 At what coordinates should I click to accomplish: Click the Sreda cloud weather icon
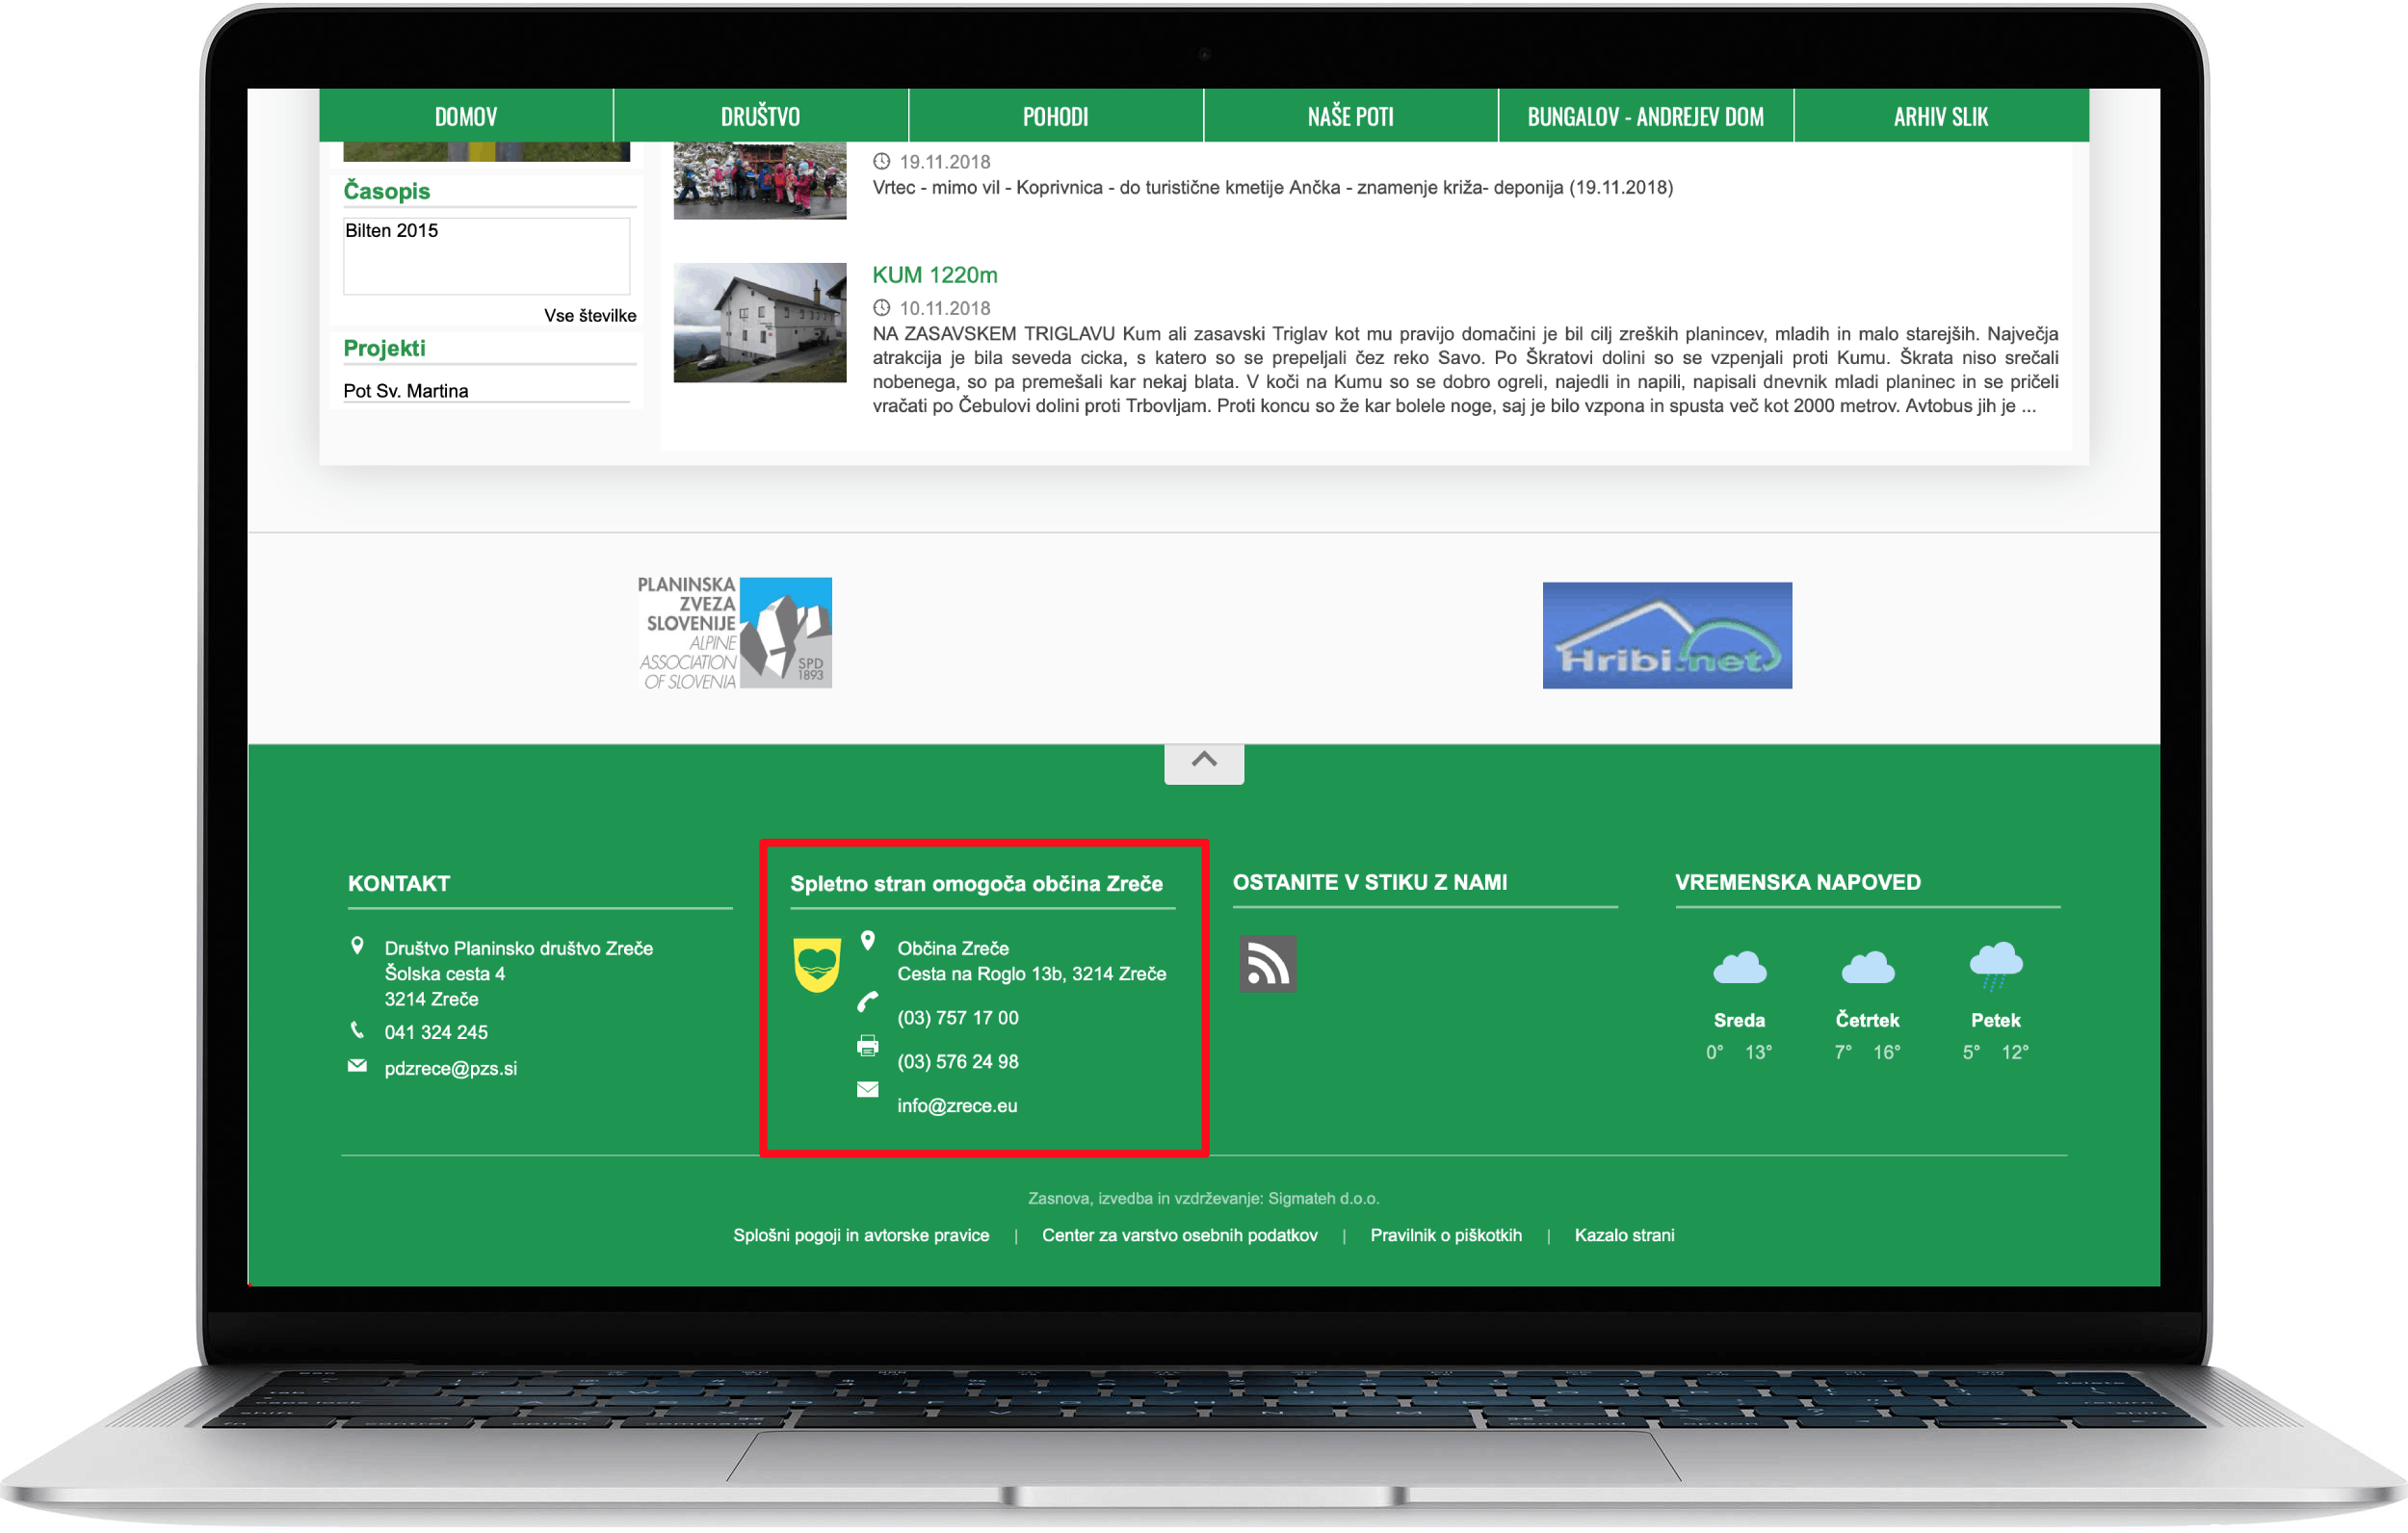pos(1738,968)
